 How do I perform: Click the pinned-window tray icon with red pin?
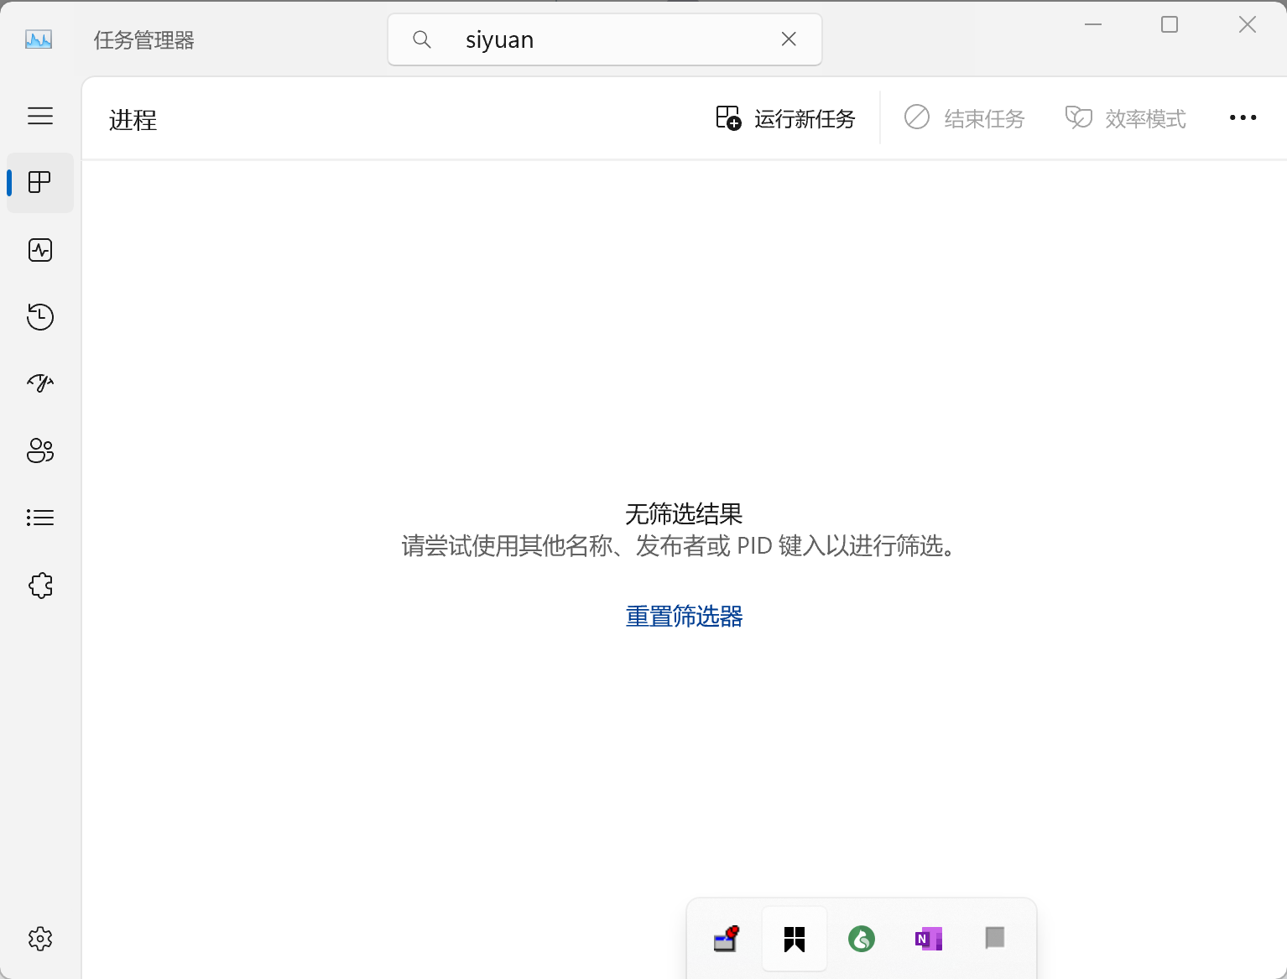[x=727, y=939]
